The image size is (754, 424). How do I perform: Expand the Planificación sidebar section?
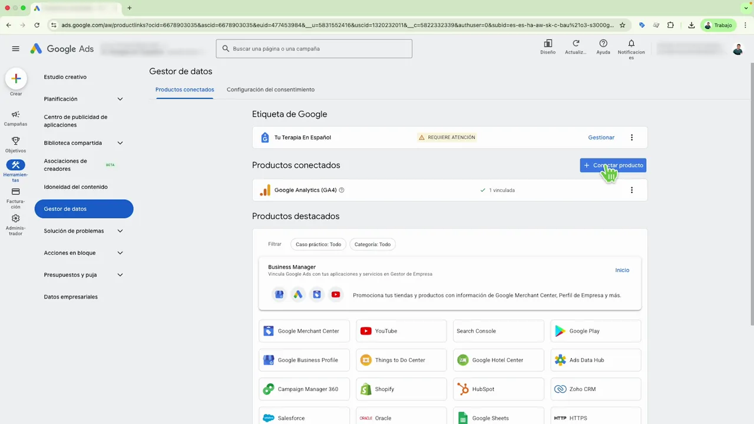click(84, 99)
